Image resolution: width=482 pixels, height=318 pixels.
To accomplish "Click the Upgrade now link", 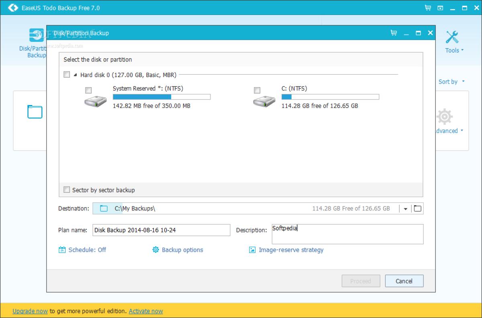I will (x=30, y=311).
